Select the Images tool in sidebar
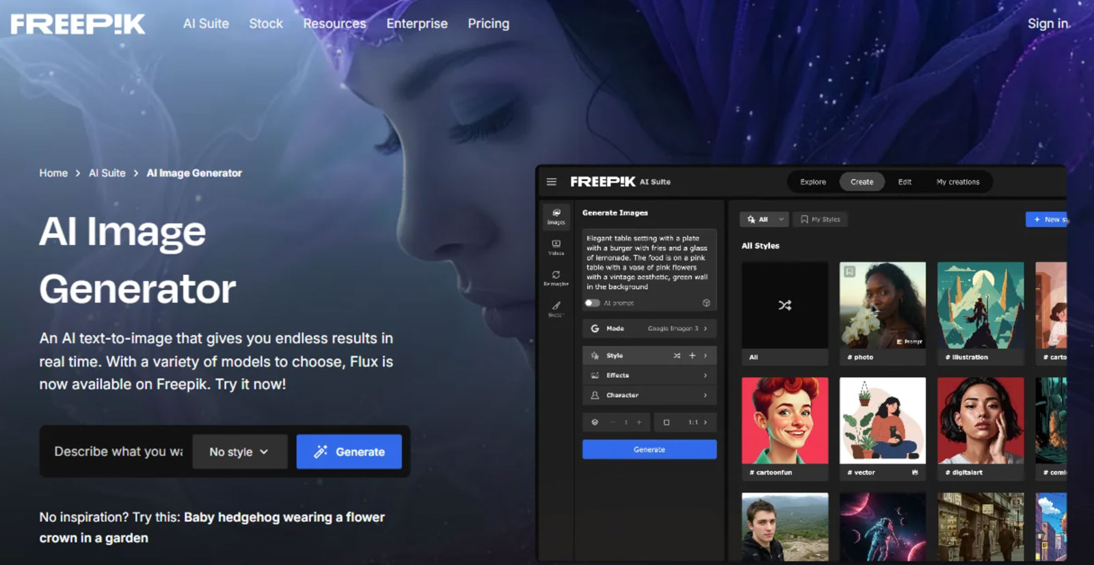The height and width of the screenshot is (565, 1094). coord(557,216)
